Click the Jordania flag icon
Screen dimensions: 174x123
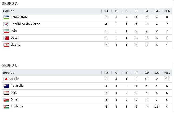6,107
